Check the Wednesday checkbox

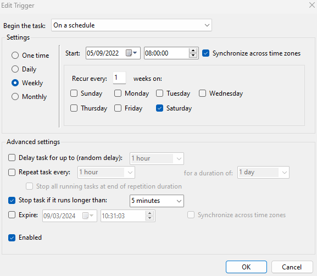tap(202, 93)
